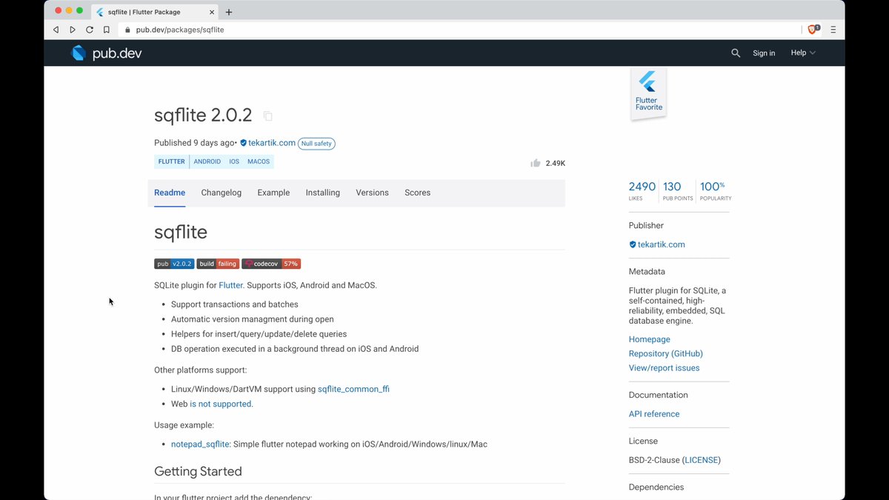Copy package name with the copy icon
This screenshot has height=500, width=889.
[268, 116]
